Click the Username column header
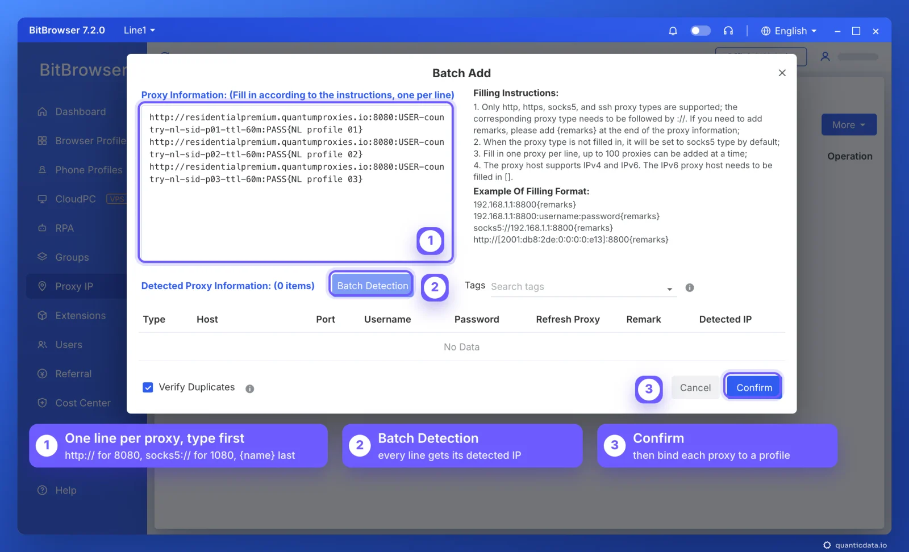 tap(387, 319)
